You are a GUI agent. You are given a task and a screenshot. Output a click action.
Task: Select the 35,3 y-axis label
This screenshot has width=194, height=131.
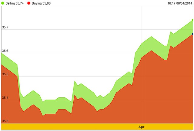tap(5, 121)
